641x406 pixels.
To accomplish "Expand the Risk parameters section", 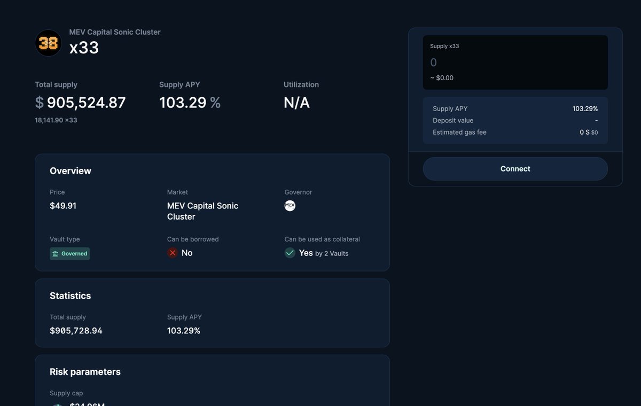I will click(x=85, y=371).
